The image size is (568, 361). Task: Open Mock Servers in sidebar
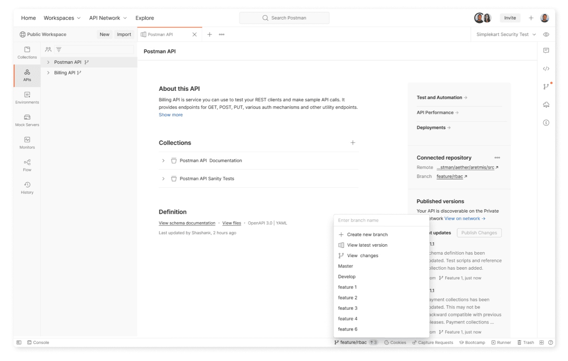(x=27, y=120)
